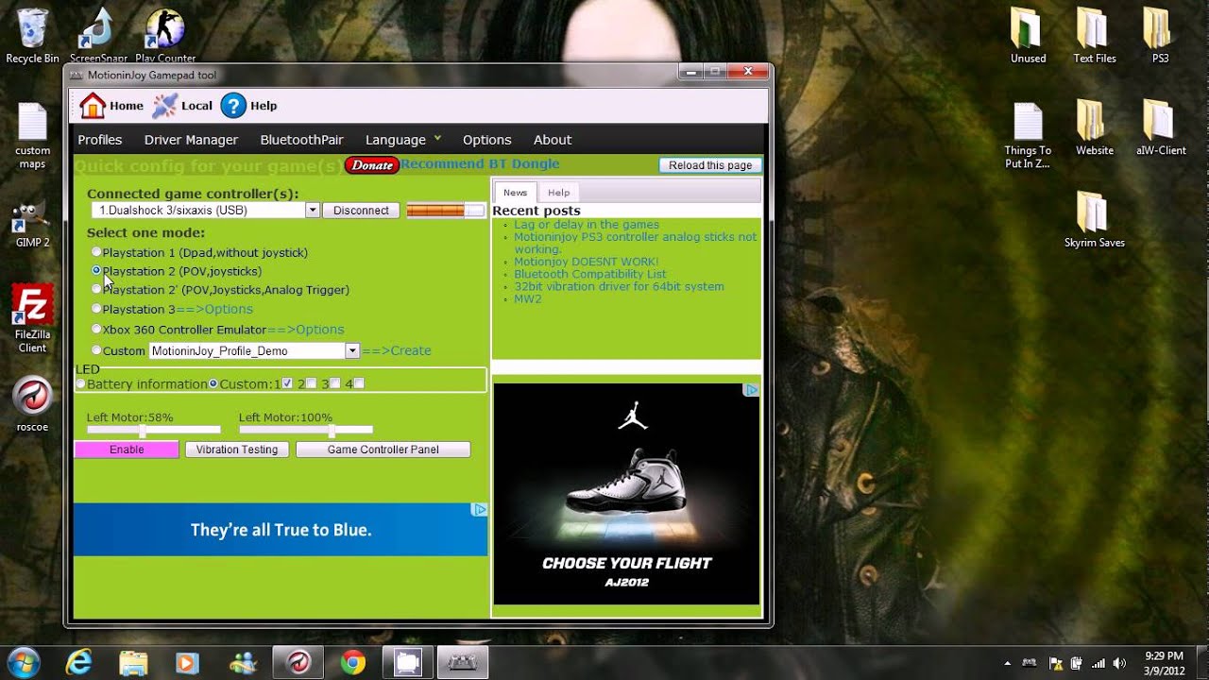Click Reload this page button

coord(710,165)
